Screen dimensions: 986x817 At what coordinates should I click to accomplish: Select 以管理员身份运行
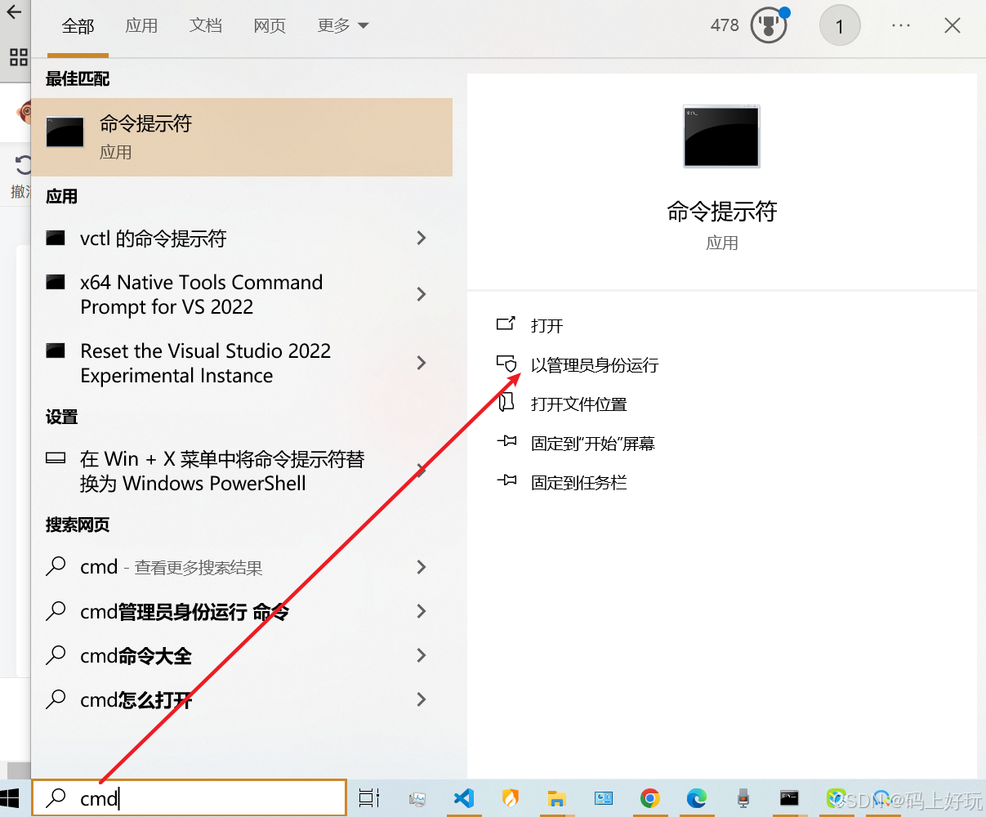[x=596, y=364]
